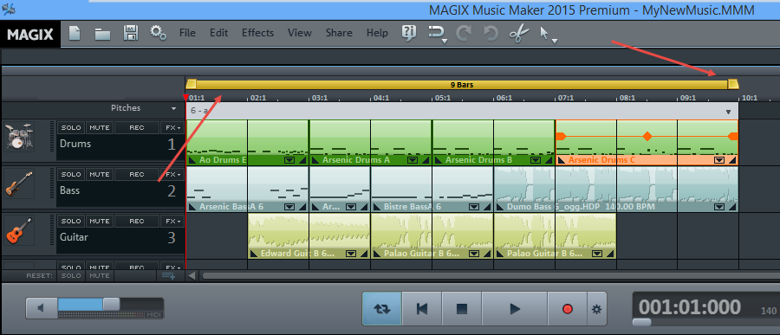Click the add track icon beside RESET

[x=168, y=275]
